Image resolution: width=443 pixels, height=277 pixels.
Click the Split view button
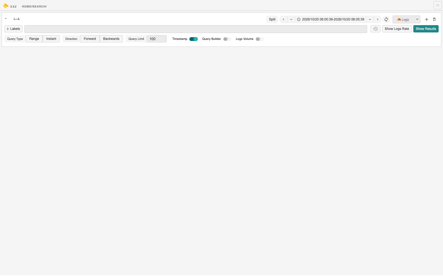(272, 19)
